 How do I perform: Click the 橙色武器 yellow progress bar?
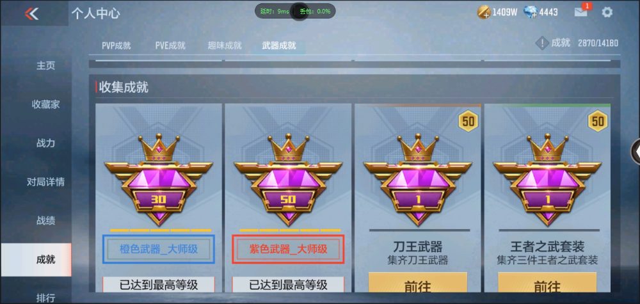161,230
